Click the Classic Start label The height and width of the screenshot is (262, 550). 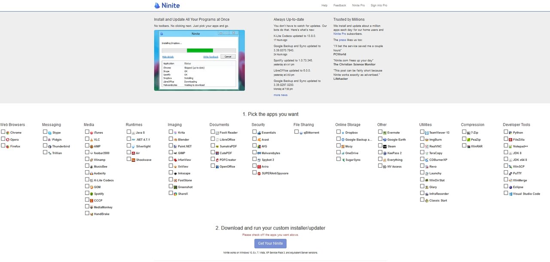pos(438,201)
